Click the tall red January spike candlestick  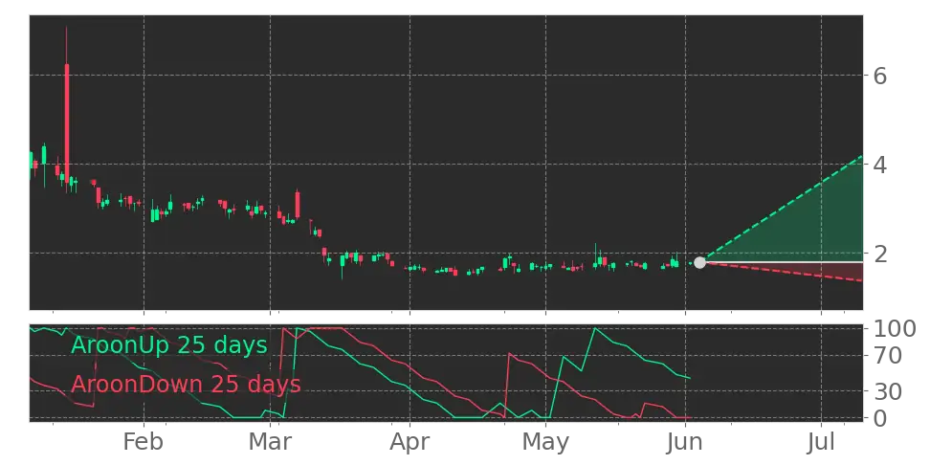[66, 122]
